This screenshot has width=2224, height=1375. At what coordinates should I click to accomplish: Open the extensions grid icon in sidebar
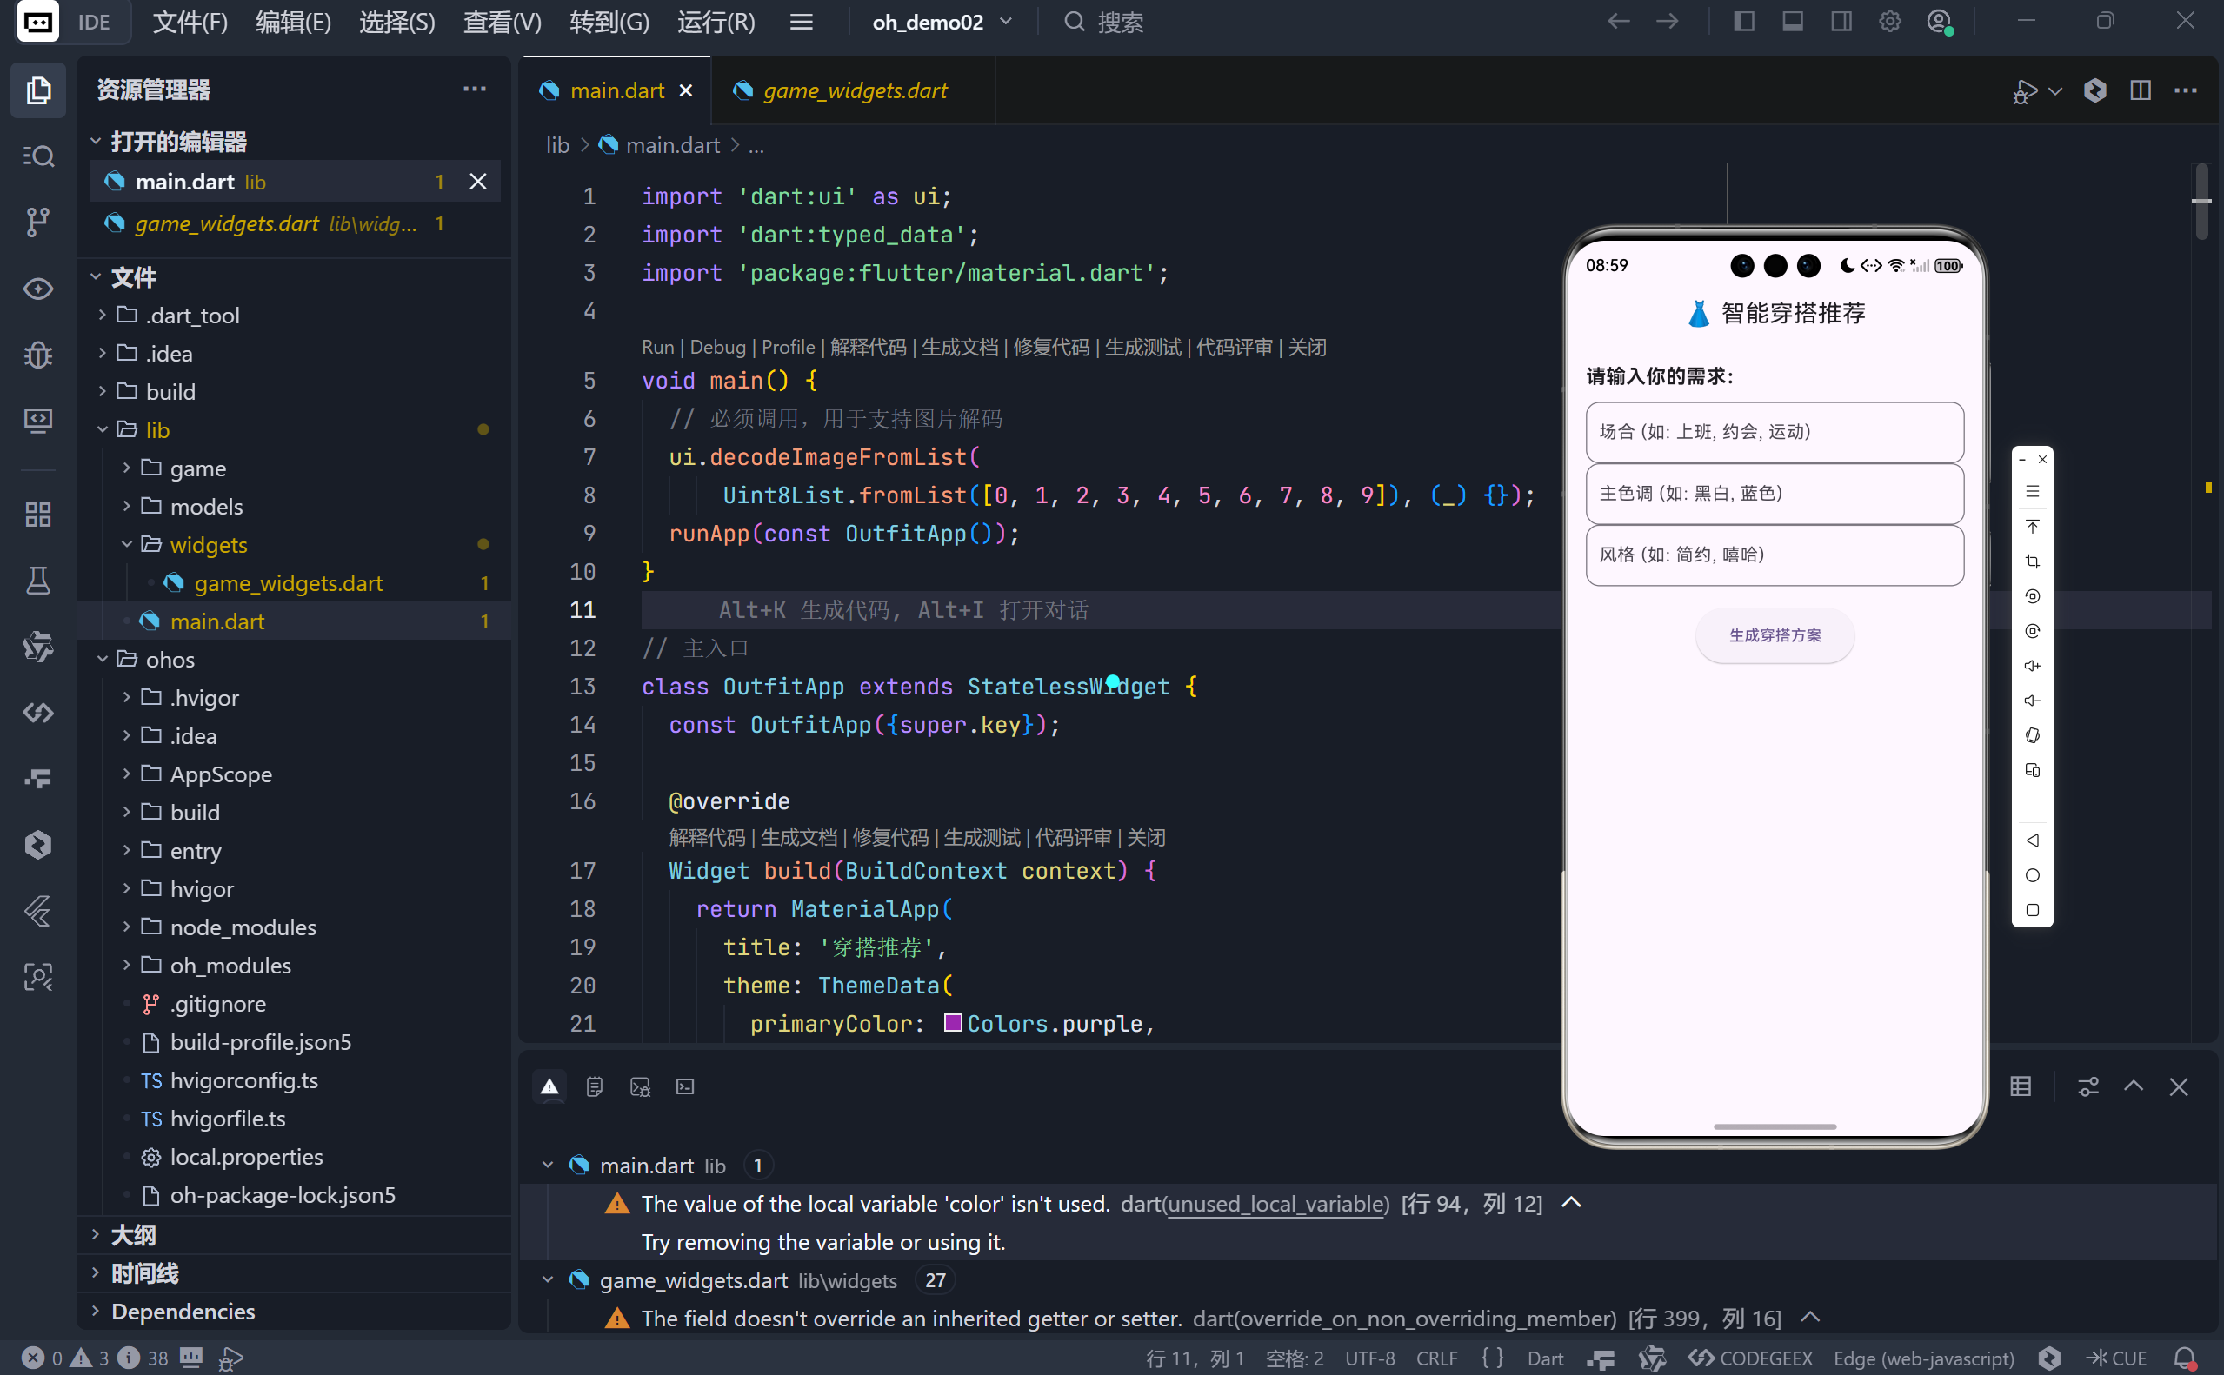[x=37, y=515]
